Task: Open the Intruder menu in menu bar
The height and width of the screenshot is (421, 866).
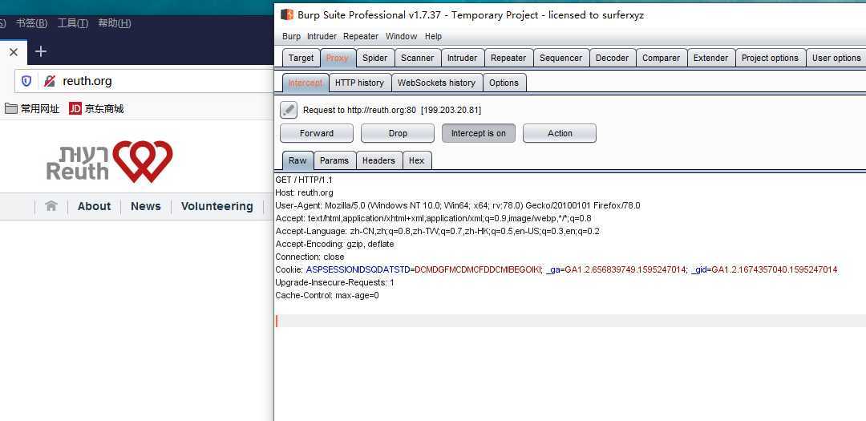Action: [322, 36]
